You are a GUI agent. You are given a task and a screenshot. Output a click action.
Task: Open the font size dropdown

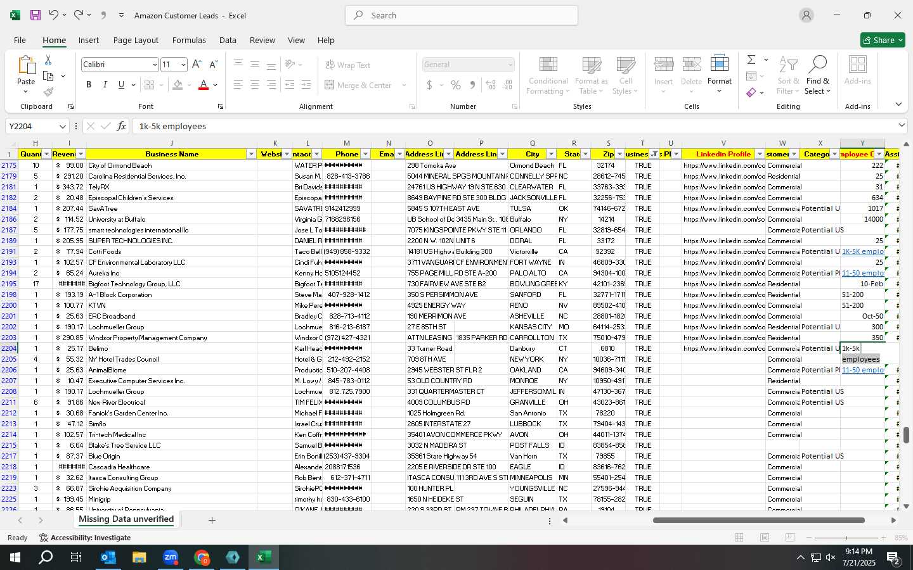click(183, 65)
